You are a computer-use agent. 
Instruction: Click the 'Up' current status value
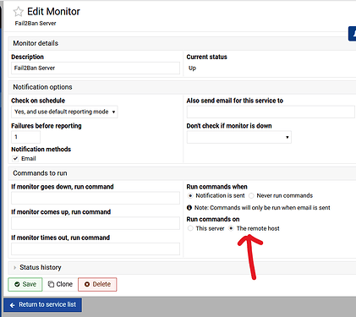point(192,68)
